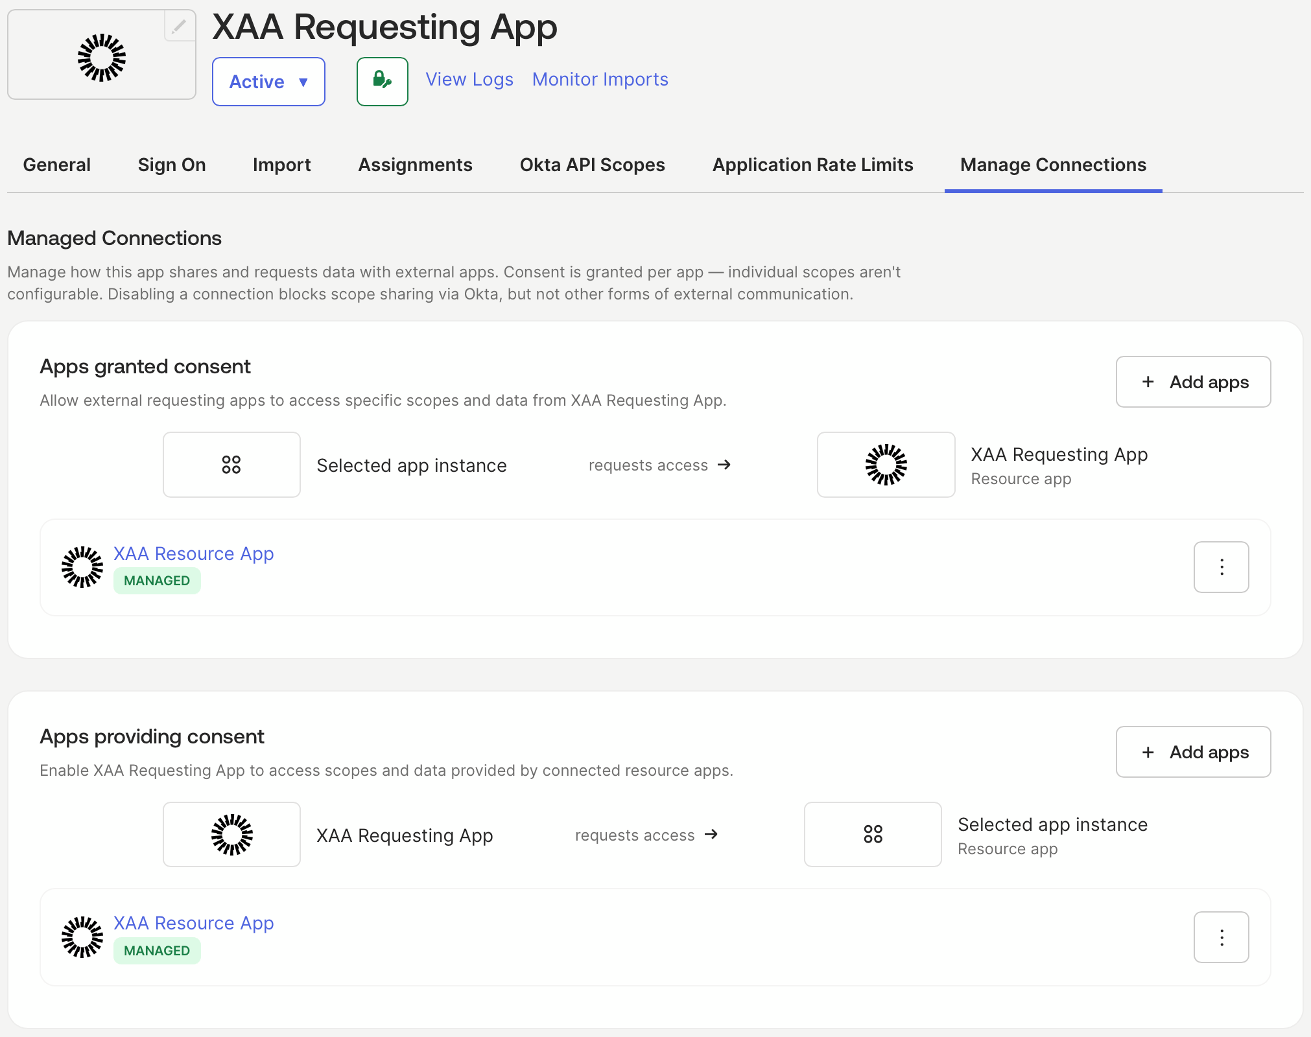Click XAA Resource App logo in granted consent
This screenshot has height=1037, width=1311.
pos(82,567)
